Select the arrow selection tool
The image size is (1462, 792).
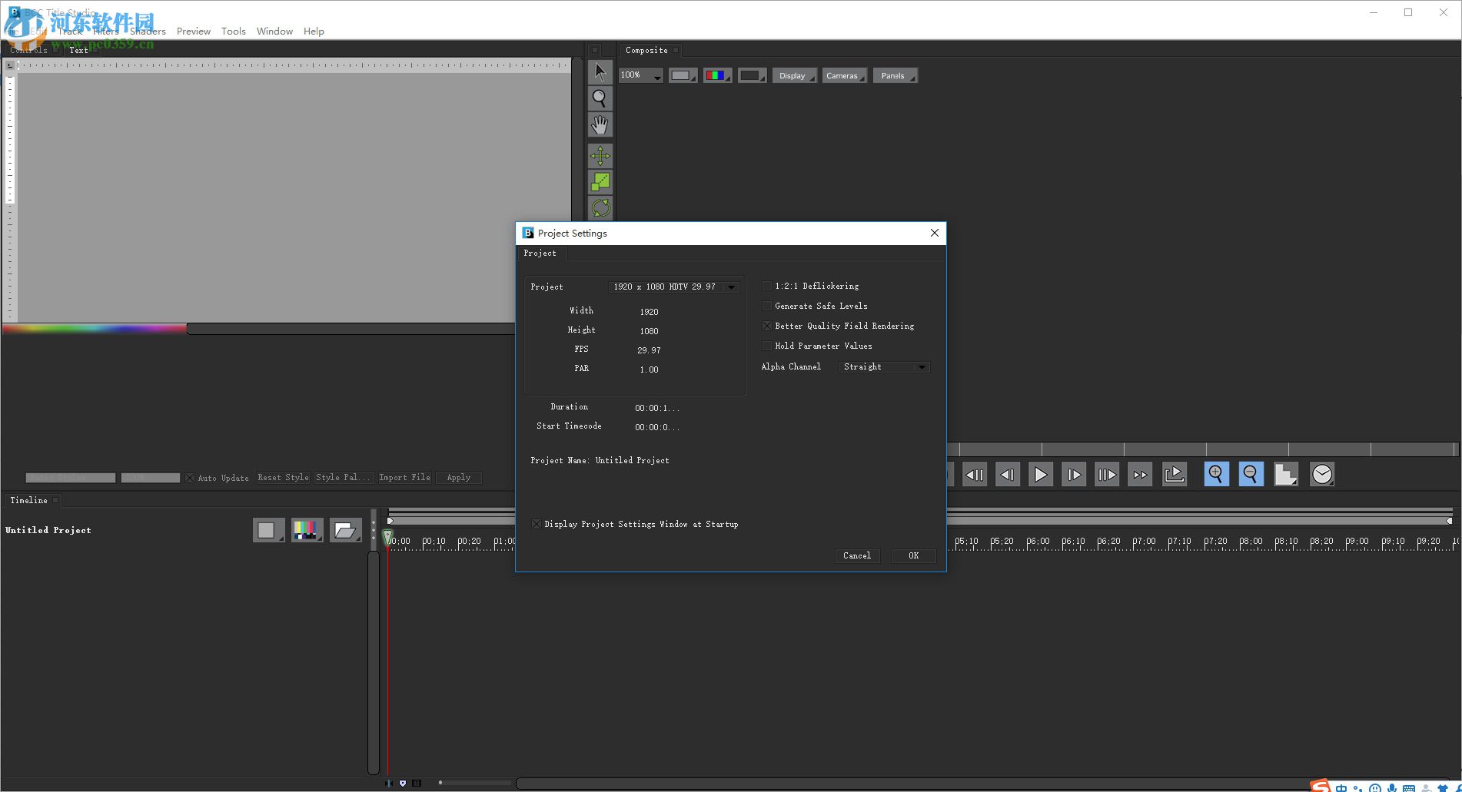coord(600,72)
